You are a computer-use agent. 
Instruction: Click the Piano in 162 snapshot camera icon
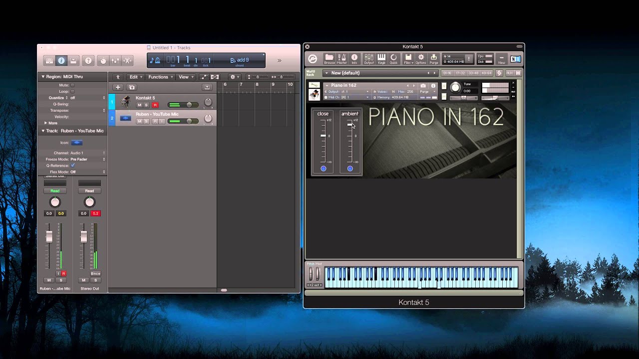(x=423, y=86)
